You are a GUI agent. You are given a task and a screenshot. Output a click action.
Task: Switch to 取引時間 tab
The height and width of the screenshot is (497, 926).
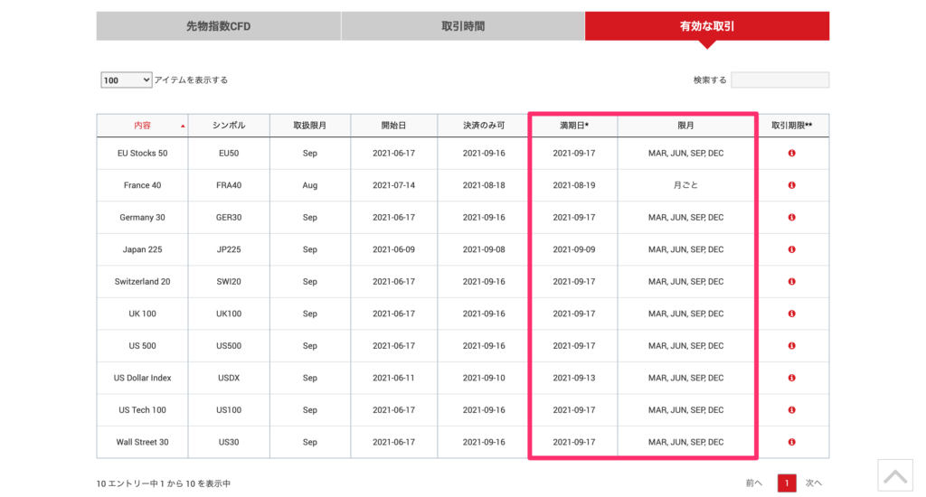point(463,26)
